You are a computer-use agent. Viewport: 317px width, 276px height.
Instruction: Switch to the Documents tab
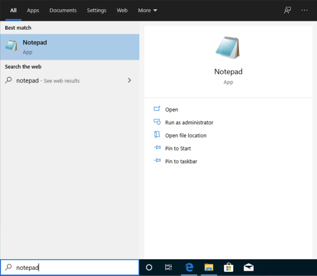(x=63, y=10)
